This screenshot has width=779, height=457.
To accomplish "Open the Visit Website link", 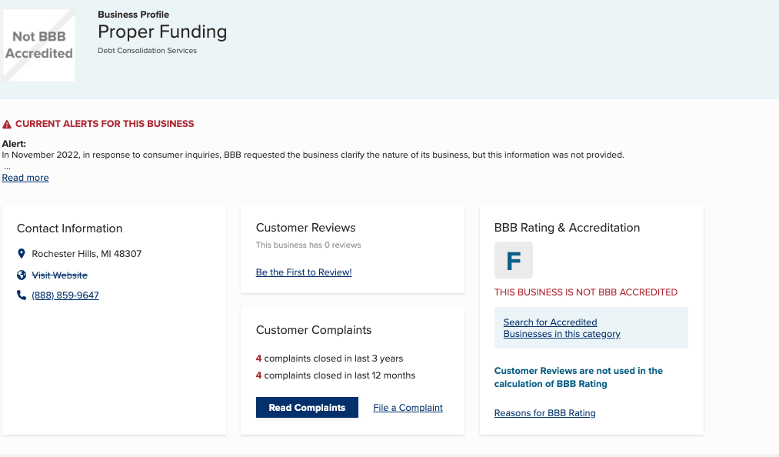I will [x=60, y=275].
